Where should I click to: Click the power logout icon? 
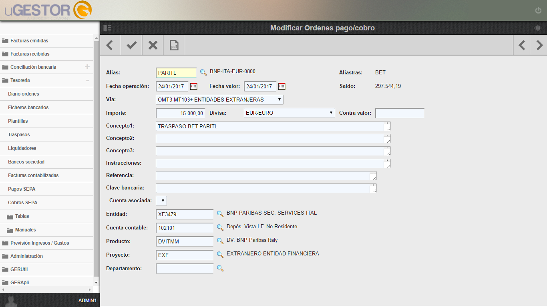[538, 10]
